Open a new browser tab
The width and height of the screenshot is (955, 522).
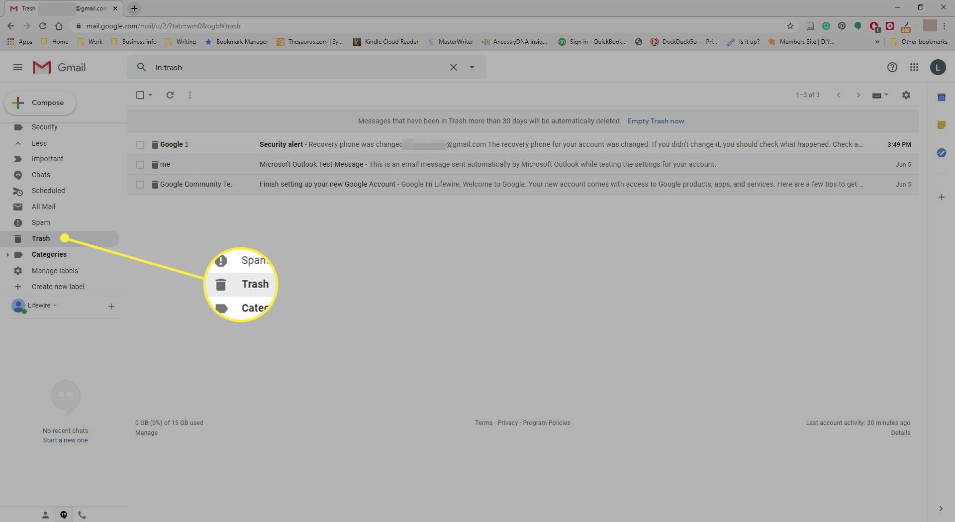134,8
